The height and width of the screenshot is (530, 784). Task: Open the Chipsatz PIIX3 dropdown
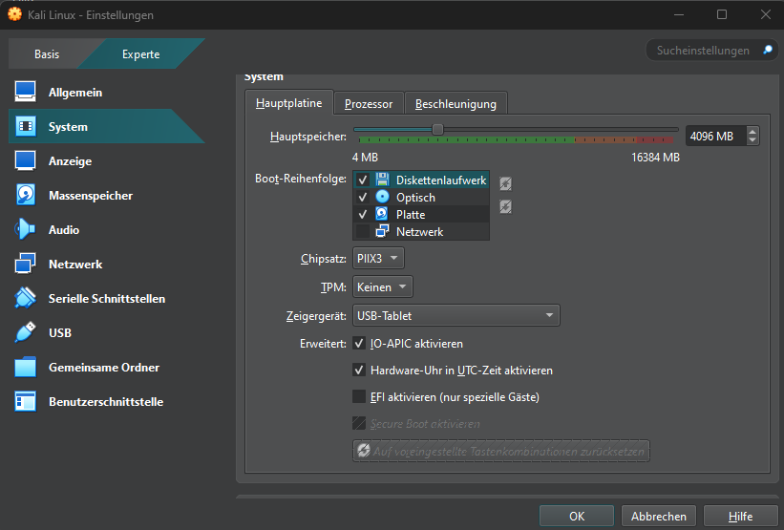click(379, 258)
